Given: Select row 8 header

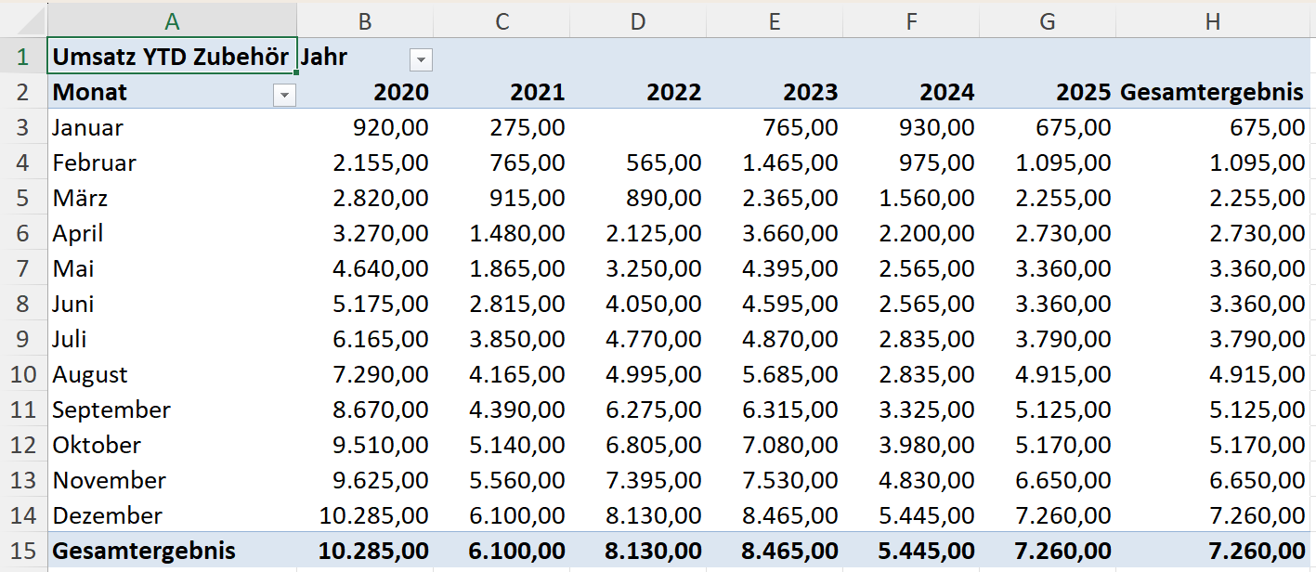Looking at the screenshot, I should pos(23,304).
